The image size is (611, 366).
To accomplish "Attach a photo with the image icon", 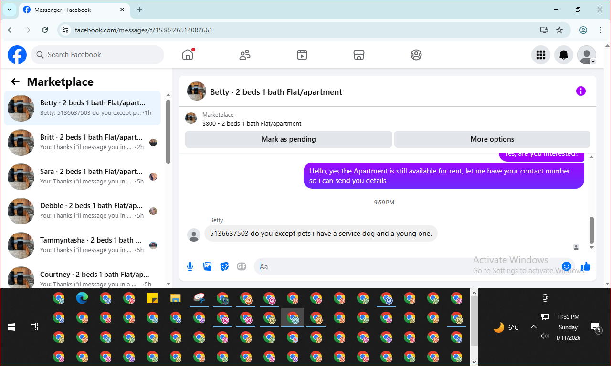I will click(207, 266).
